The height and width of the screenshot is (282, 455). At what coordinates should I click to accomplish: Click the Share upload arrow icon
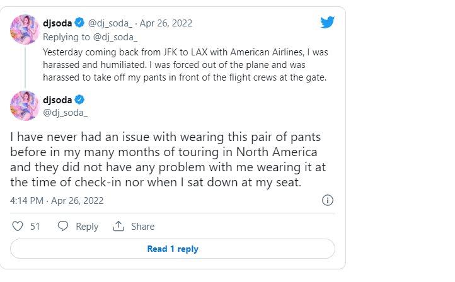(118, 227)
